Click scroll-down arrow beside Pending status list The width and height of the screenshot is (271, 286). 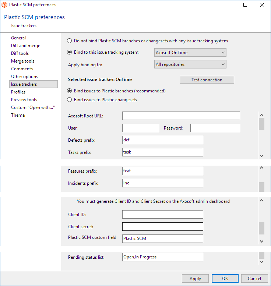(x=261, y=262)
